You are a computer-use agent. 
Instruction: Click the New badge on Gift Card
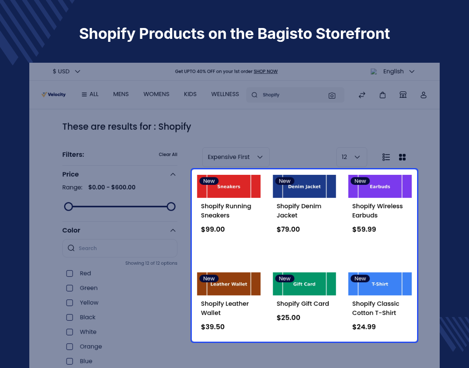point(284,279)
